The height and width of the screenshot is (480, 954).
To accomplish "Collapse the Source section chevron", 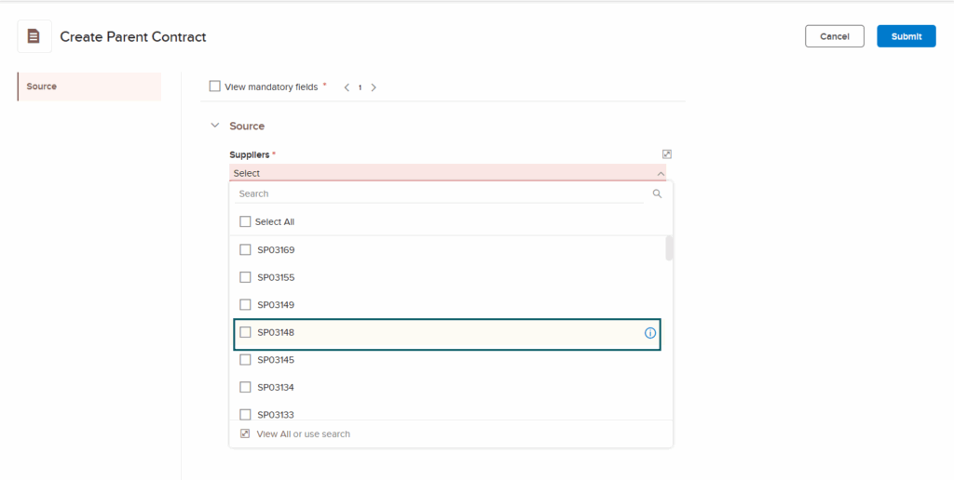I will 215,126.
